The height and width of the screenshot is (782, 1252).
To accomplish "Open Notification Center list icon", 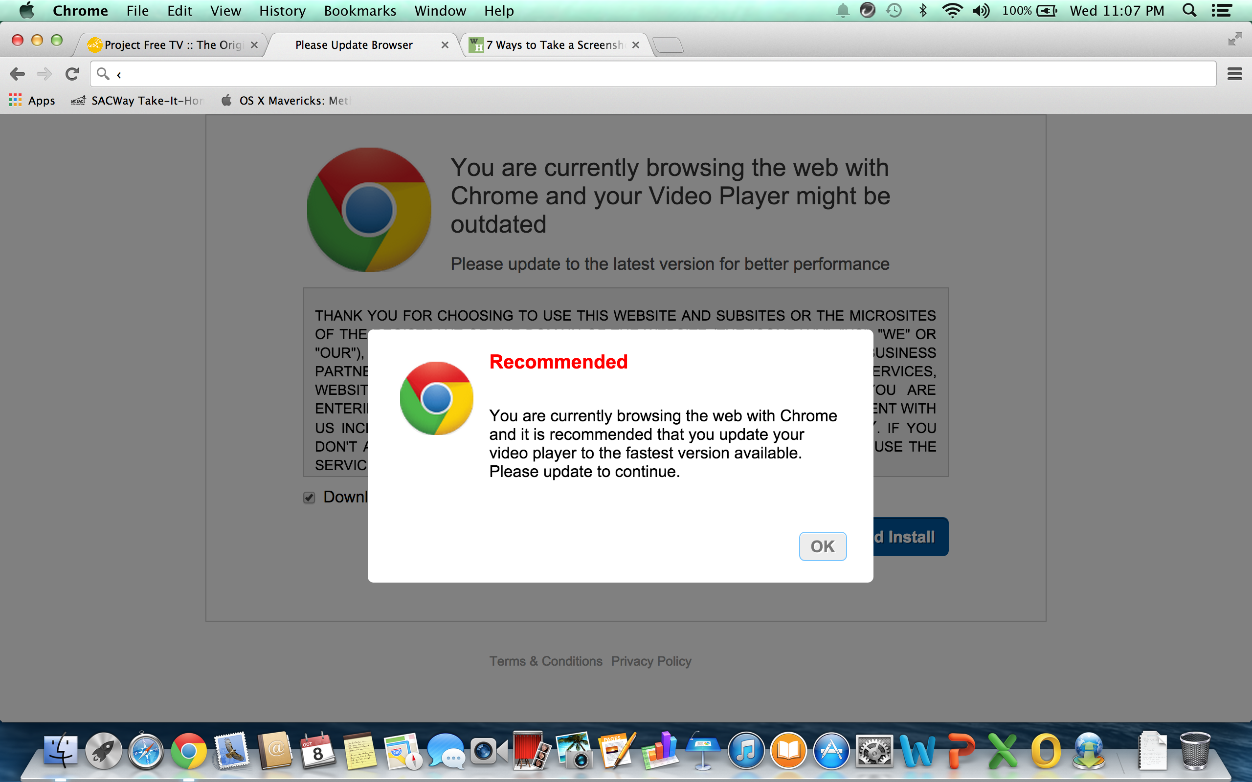I will click(x=1222, y=10).
